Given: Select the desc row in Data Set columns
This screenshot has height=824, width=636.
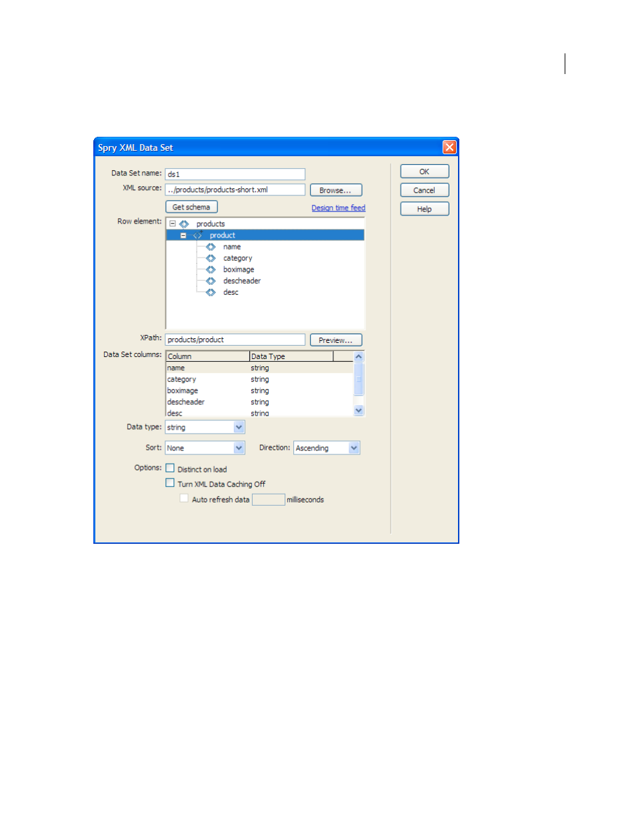Looking at the screenshot, I should [259, 413].
